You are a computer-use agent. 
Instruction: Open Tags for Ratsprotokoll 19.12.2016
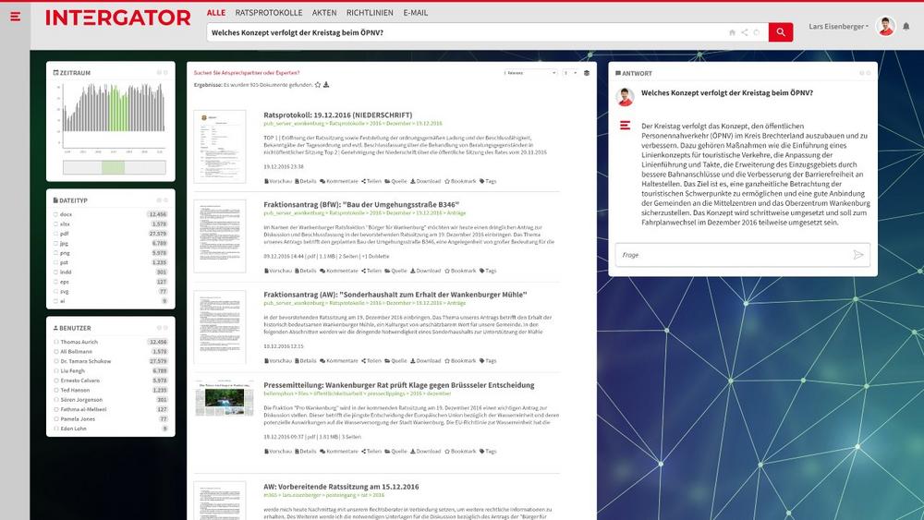pyautogui.click(x=488, y=181)
